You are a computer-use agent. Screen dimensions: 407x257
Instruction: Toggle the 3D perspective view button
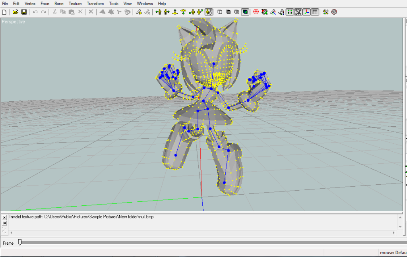(209, 12)
